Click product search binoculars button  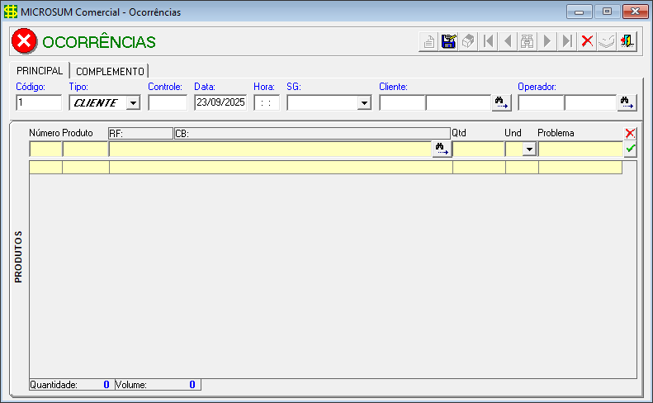pyautogui.click(x=442, y=149)
